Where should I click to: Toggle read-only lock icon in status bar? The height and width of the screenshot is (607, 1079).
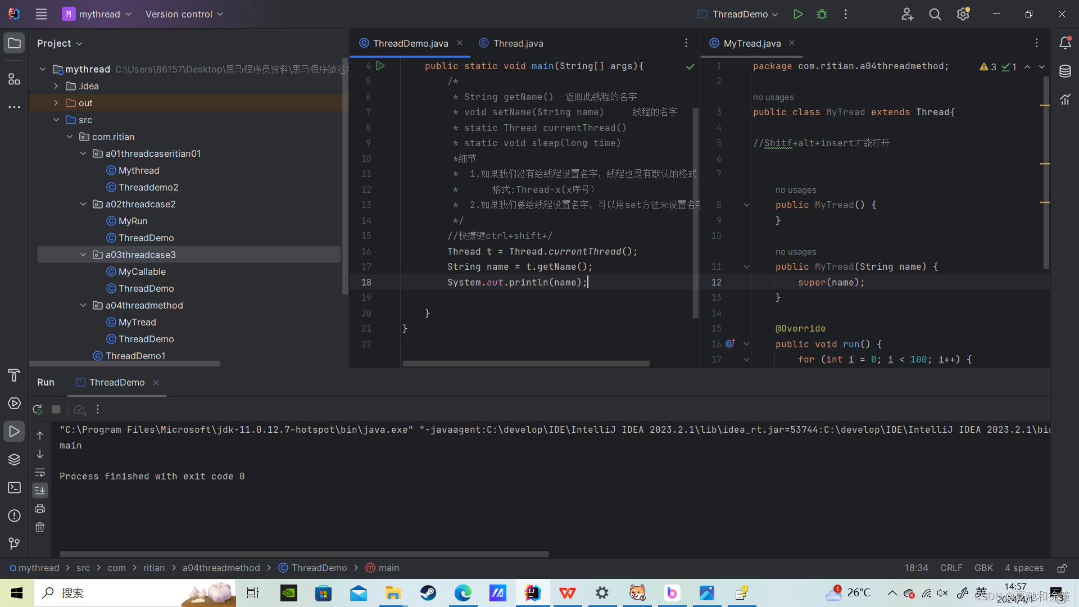(1062, 568)
